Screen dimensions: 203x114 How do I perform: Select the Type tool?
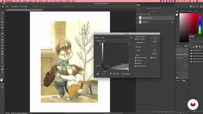click(x=2, y=60)
